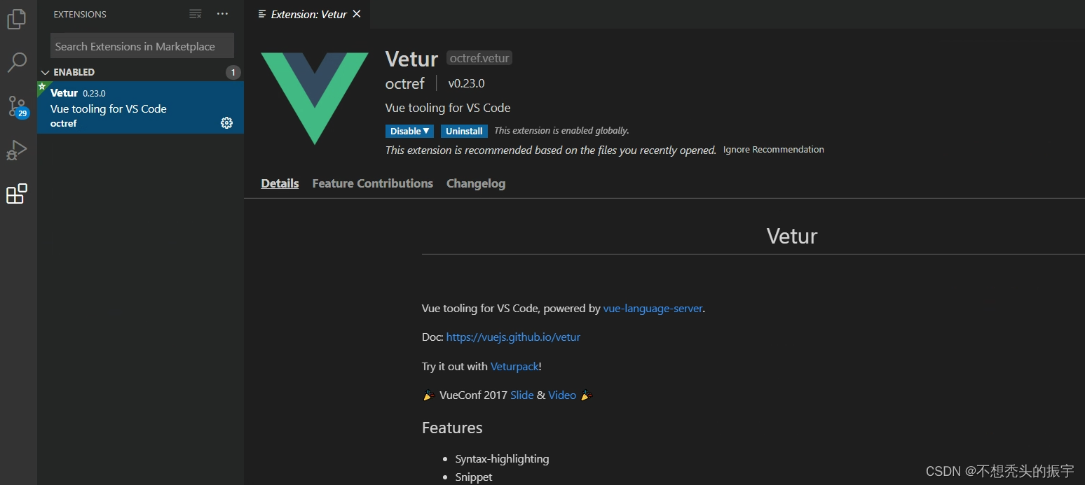The image size is (1085, 485).
Task: Click the Extensions activity bar icon
Action: (17, 194)
